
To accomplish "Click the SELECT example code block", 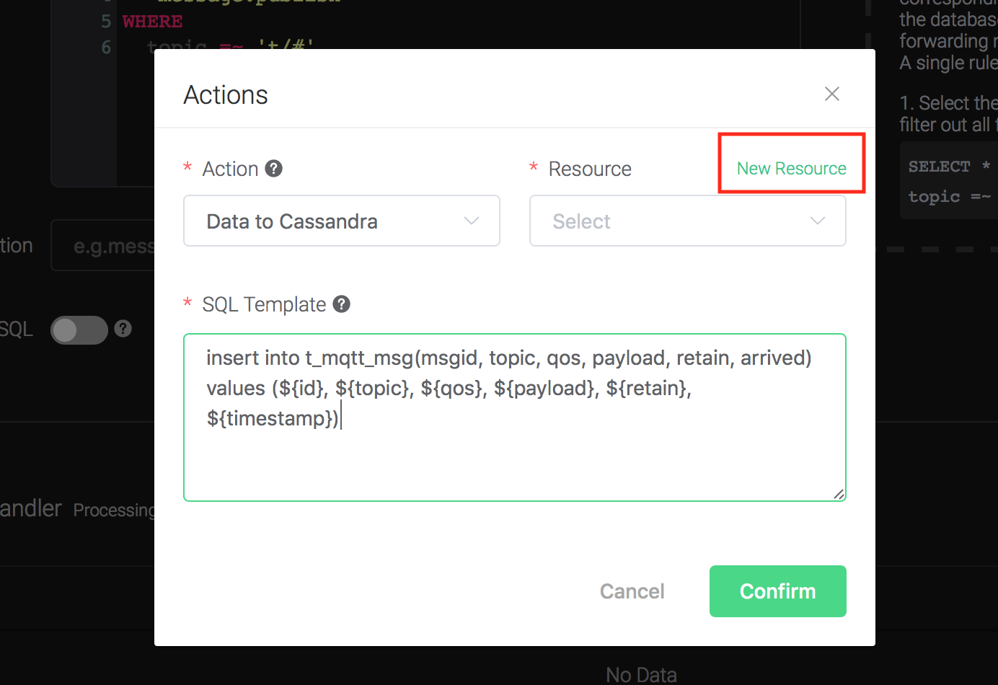I will point(948,181).
